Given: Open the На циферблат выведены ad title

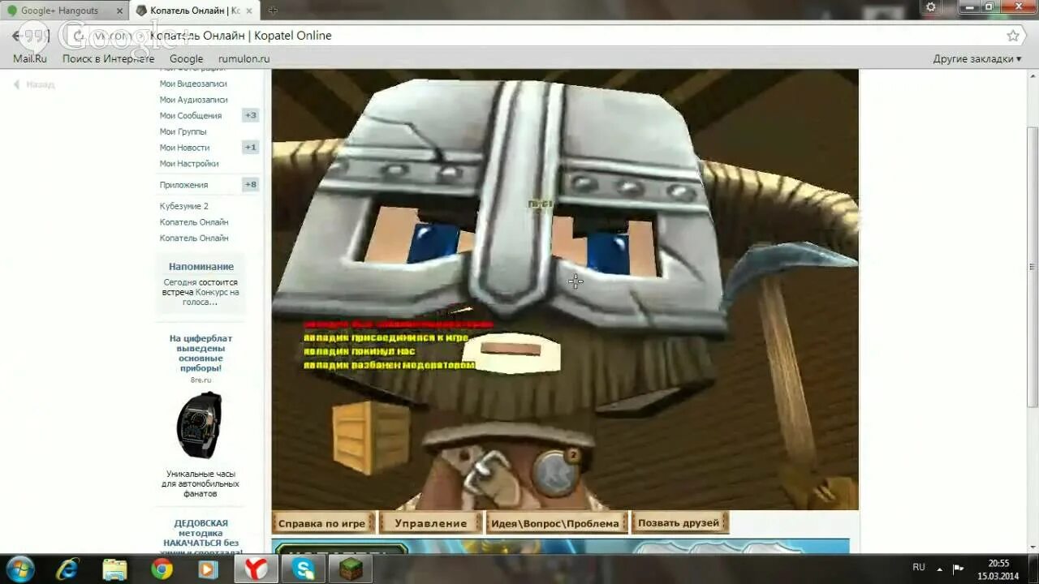Looking at the screenshot, I should coord(200,353).
